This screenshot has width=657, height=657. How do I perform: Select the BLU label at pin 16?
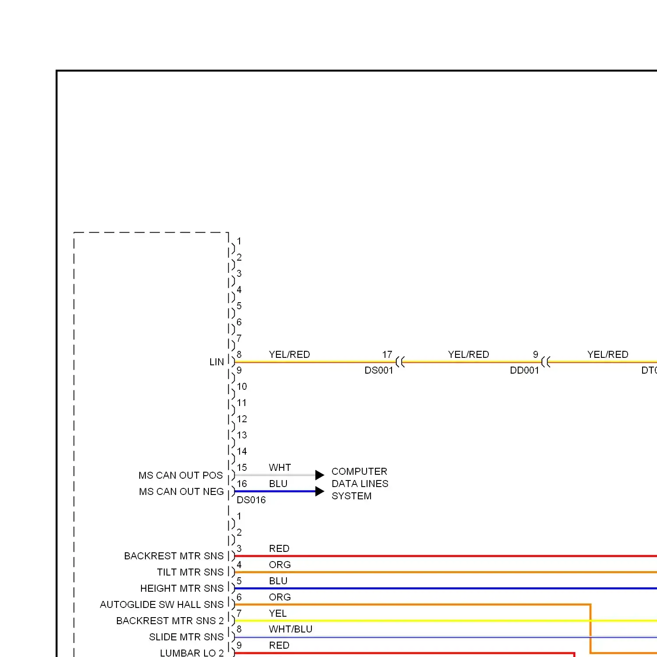278,484
